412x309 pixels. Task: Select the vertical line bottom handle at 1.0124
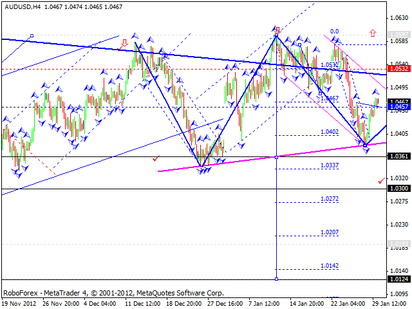click(x=276, y=279)
